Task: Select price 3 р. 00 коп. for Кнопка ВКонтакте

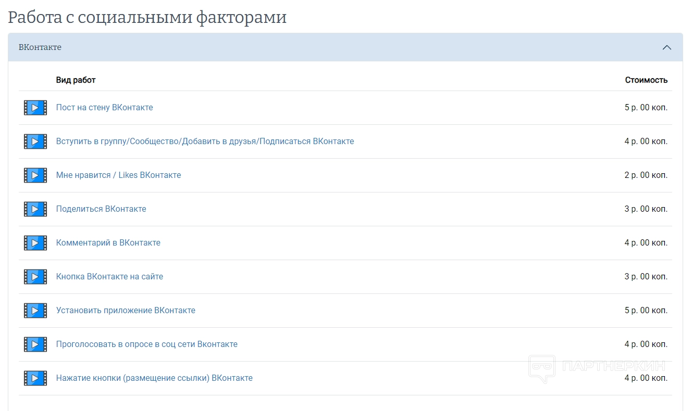Action: coord(646,277)
